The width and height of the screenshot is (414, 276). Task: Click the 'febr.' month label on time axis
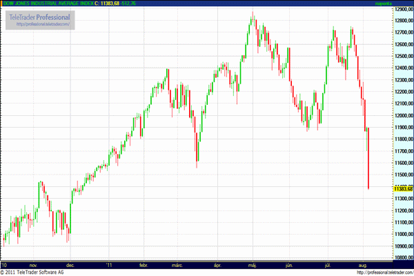(144, 264)
